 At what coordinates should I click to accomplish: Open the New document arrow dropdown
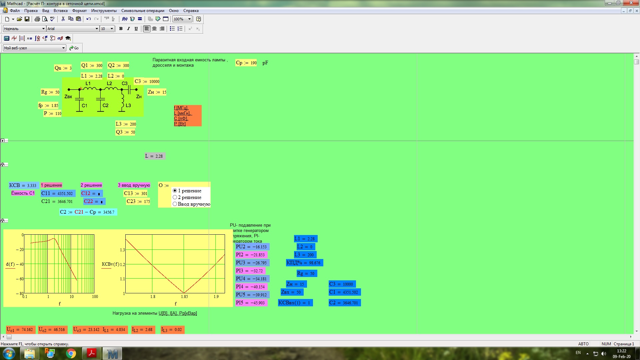[13, 19]
